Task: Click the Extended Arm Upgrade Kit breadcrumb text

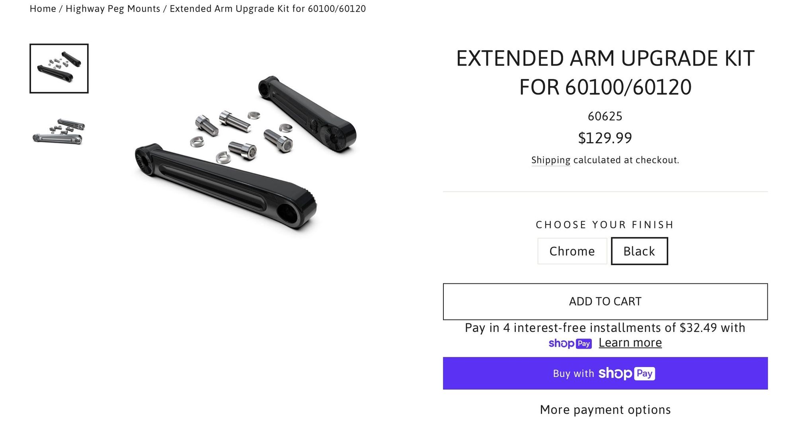Action: (267, 9)
